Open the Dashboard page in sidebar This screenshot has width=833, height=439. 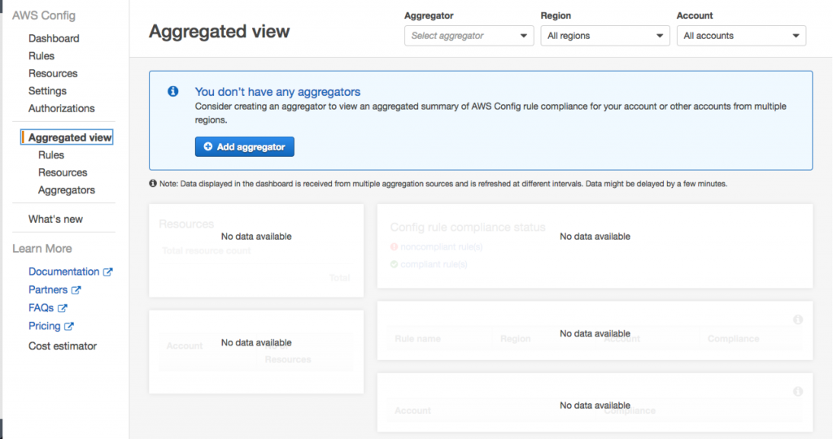pyautogui.click(x=54, y=38)
